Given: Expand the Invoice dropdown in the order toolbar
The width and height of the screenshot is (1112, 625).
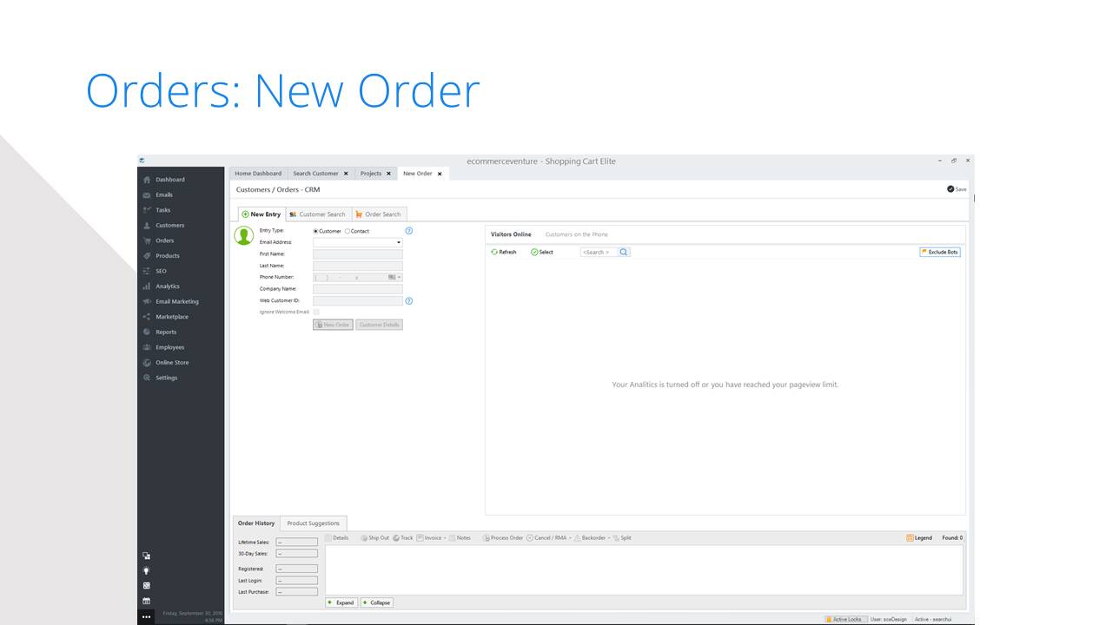Looking at the screenshot, I should pyautogui.click(x=446, y=538).
